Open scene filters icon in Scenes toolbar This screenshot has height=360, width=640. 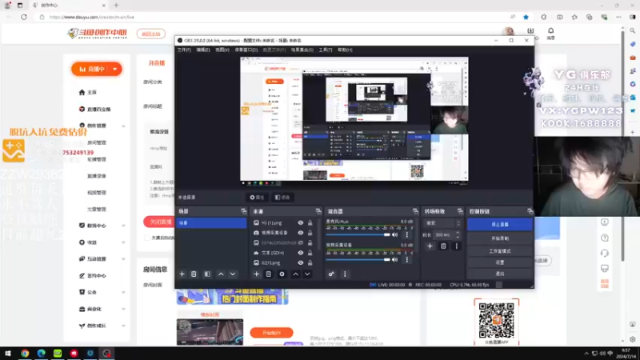207,274
